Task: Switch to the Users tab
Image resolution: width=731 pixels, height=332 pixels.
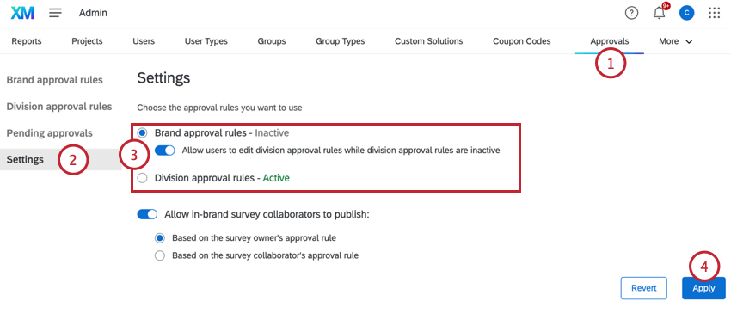Action: [x=144, y=41]
